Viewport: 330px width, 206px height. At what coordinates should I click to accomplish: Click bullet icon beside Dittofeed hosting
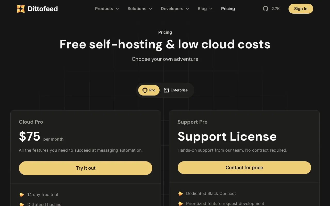(x=22, y=204)
